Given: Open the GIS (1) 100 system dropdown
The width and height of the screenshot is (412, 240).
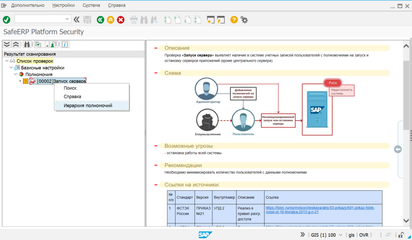Looking at the screenshot, I should 341,235.
